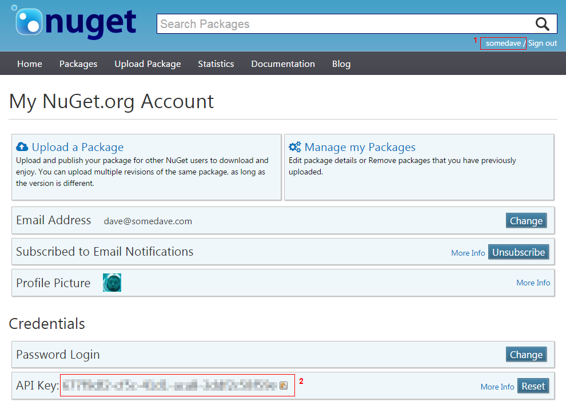Click Sign out

click(x=543, y=43)
